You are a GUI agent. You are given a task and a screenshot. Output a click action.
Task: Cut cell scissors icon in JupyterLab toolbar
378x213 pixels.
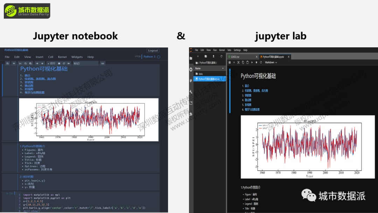click(238, 62)
